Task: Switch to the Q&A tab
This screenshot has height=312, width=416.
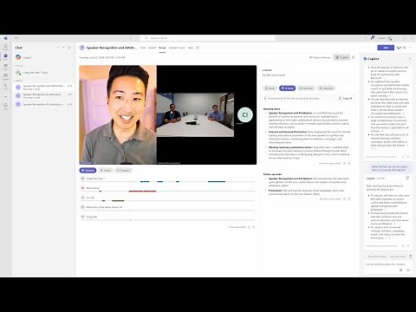Action: pyautogui.click(x=191, y=48)
